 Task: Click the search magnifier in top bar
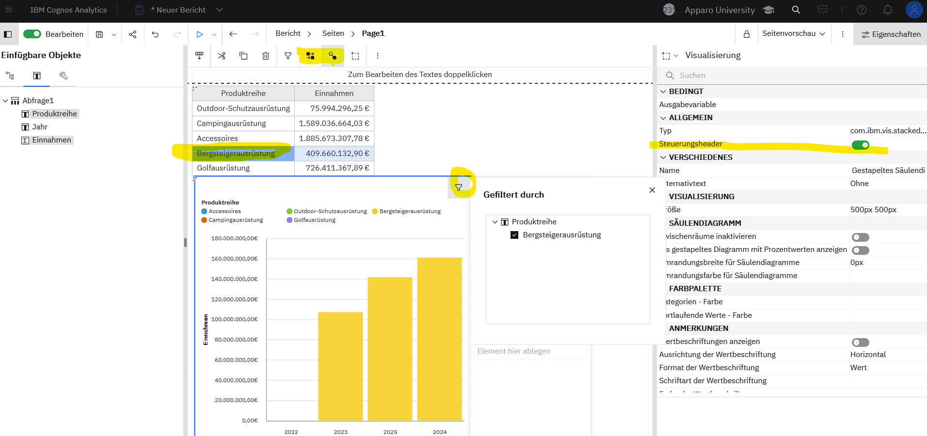[x=796, y=10]
